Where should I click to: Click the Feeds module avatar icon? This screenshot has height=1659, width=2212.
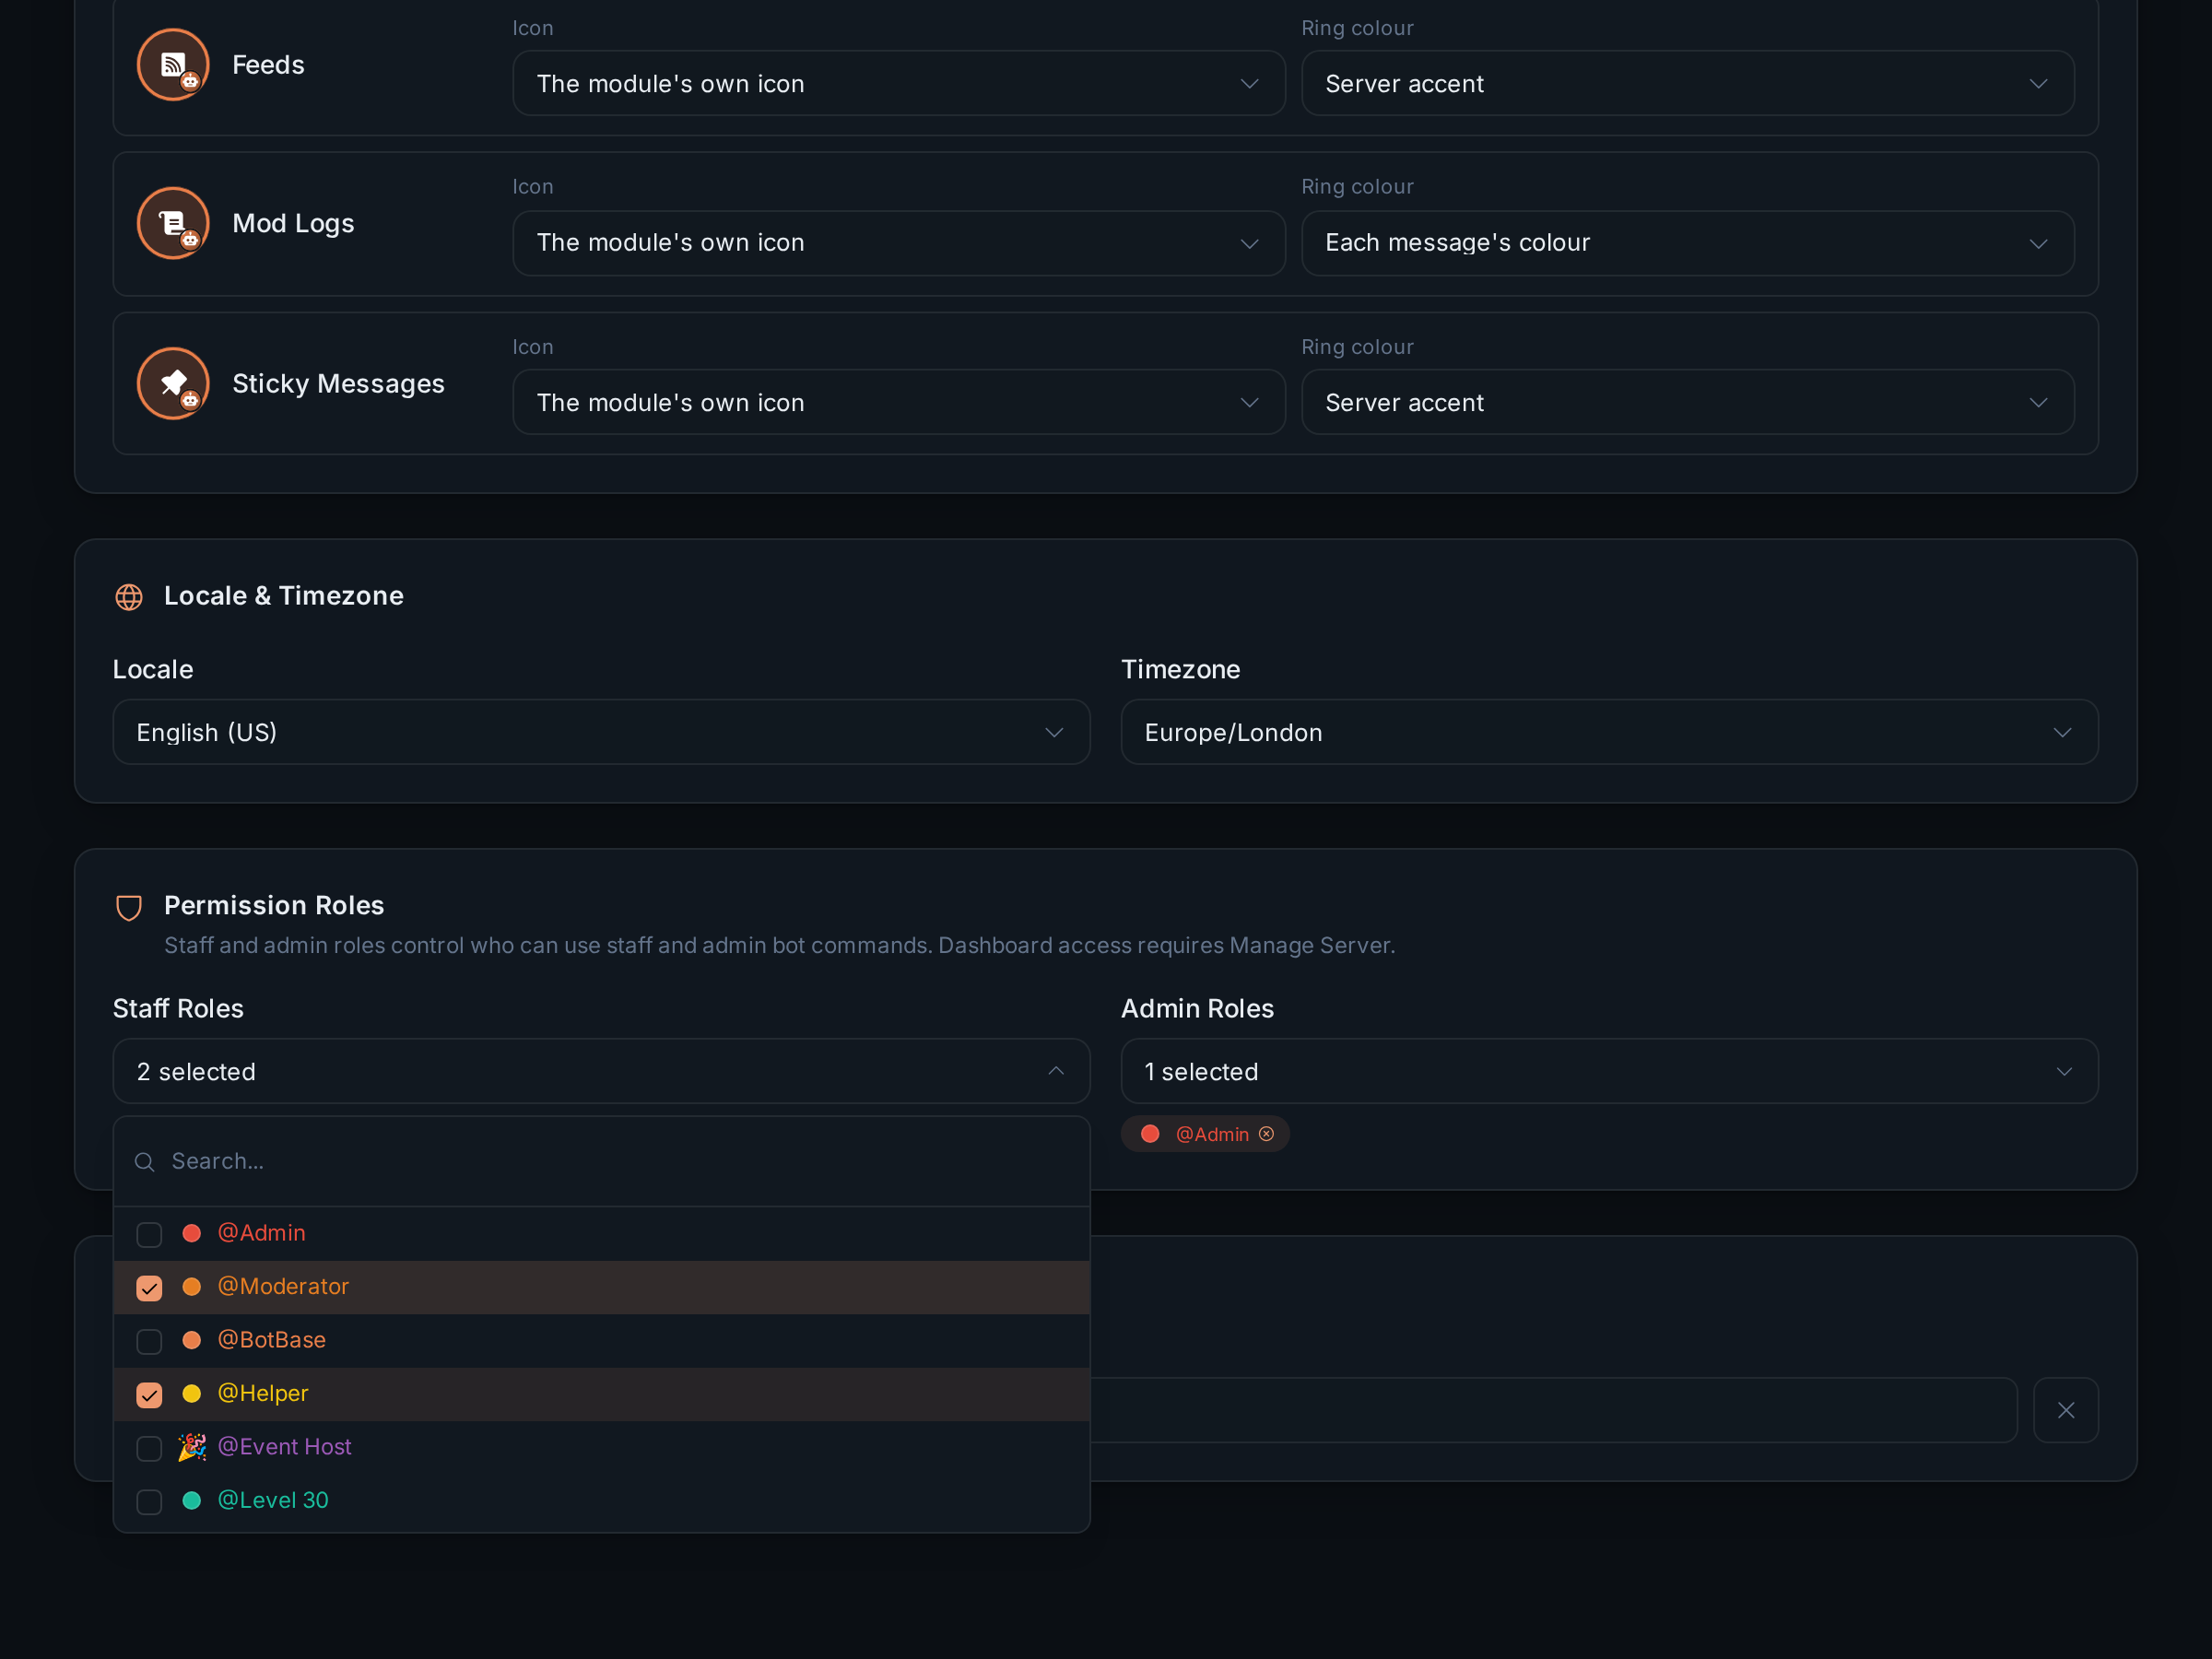173,65
